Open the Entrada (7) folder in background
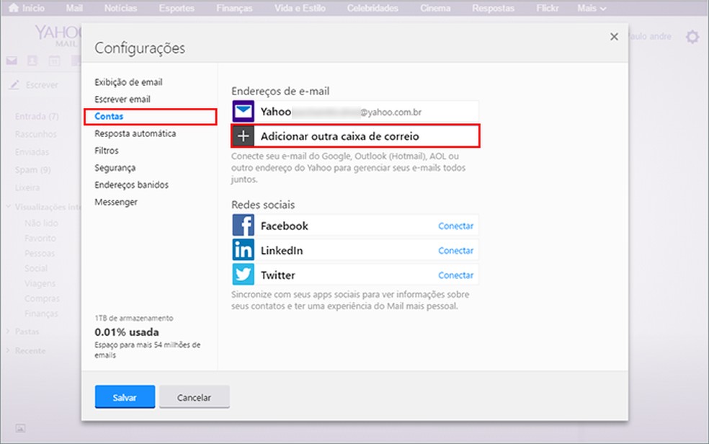Viewport: 709px width, 444px height. pyautogui.click(x=37, y=116)
